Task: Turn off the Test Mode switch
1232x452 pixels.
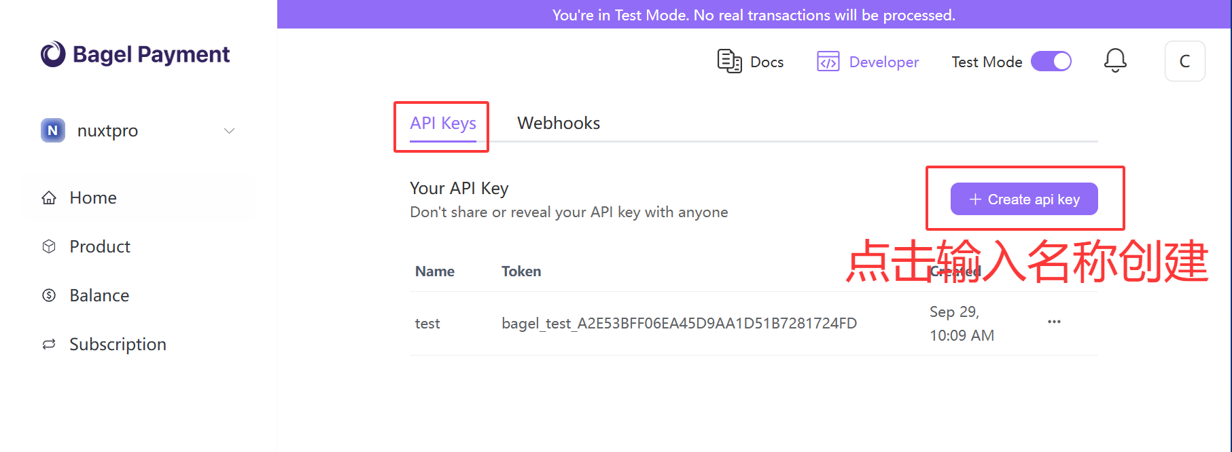Action: (1051, 62)
